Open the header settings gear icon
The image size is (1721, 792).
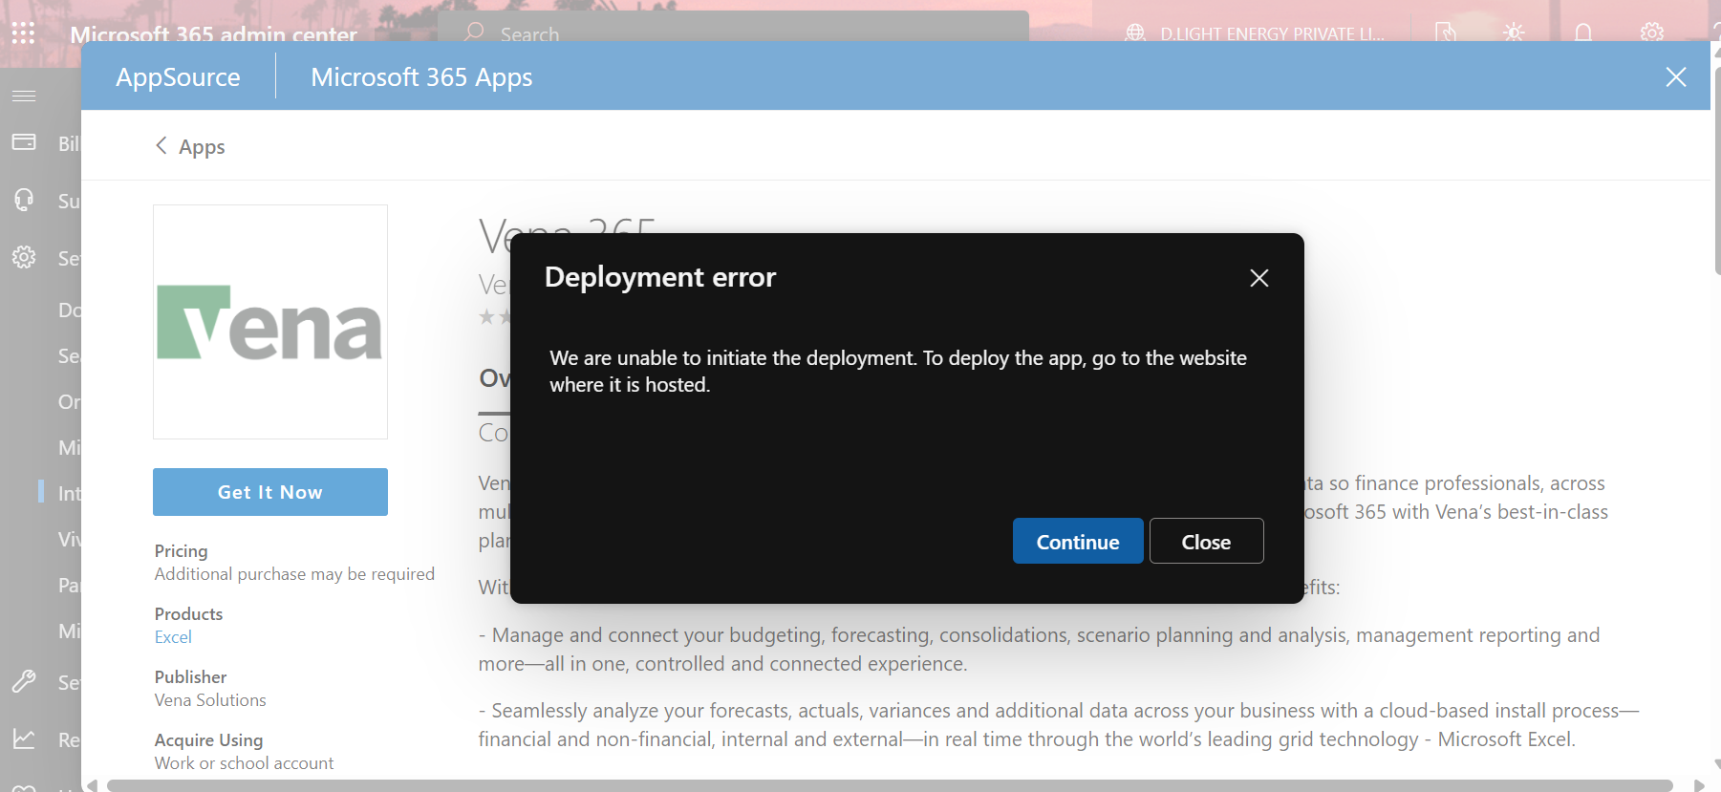(x=1652, y=32)
